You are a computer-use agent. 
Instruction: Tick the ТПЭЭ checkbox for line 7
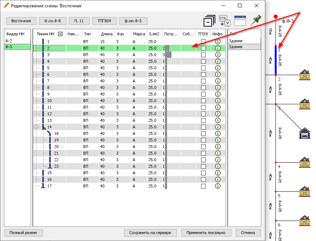(203, 81)
